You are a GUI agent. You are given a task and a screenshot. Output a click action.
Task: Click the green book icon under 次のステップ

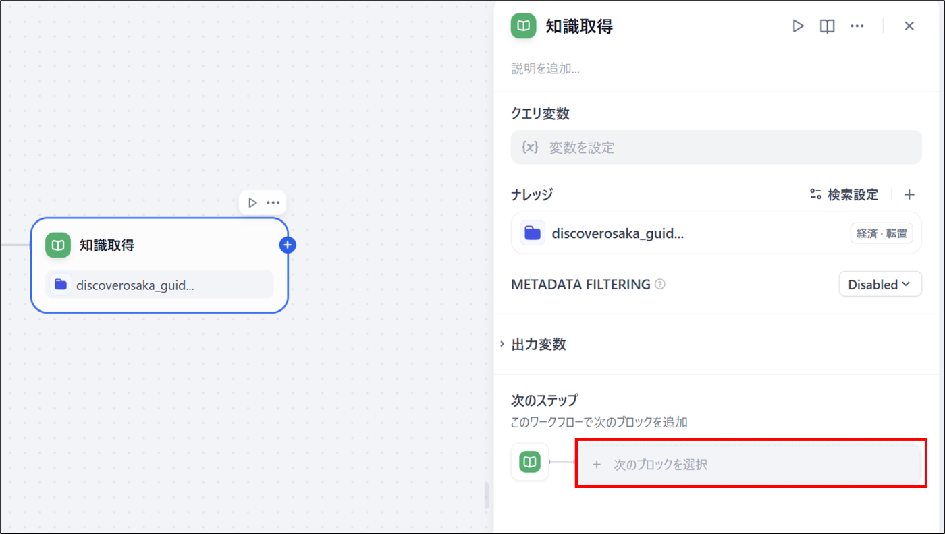(530, 462)
